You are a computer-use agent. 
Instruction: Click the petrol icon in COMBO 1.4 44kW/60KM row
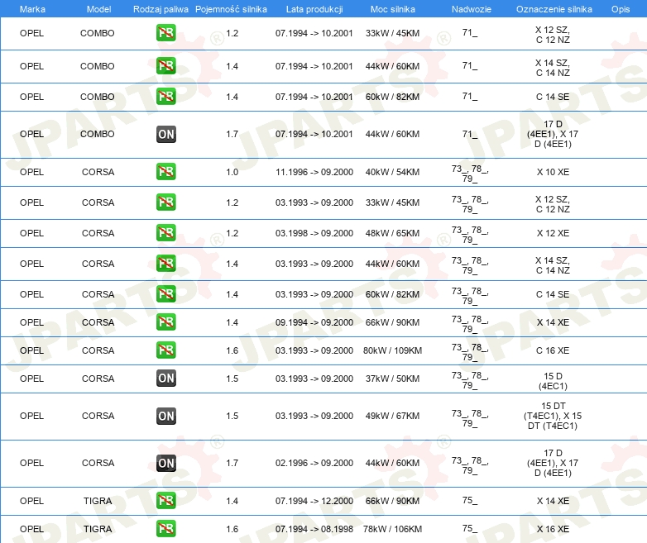[165, 66]
